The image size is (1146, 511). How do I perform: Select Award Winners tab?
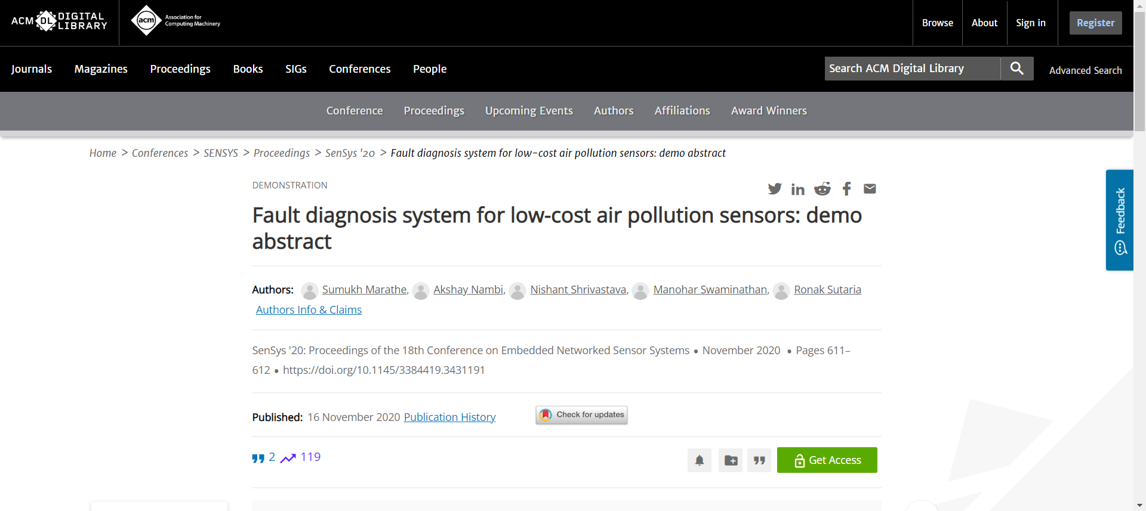(768, 111)
